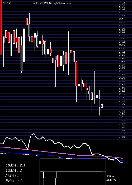
Task: Click the doji cross candle near 2.06
Action: point(94,99)
